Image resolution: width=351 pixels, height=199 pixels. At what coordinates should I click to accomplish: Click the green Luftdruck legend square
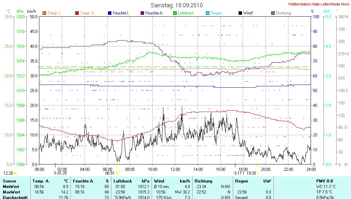[x=175, y=13]
